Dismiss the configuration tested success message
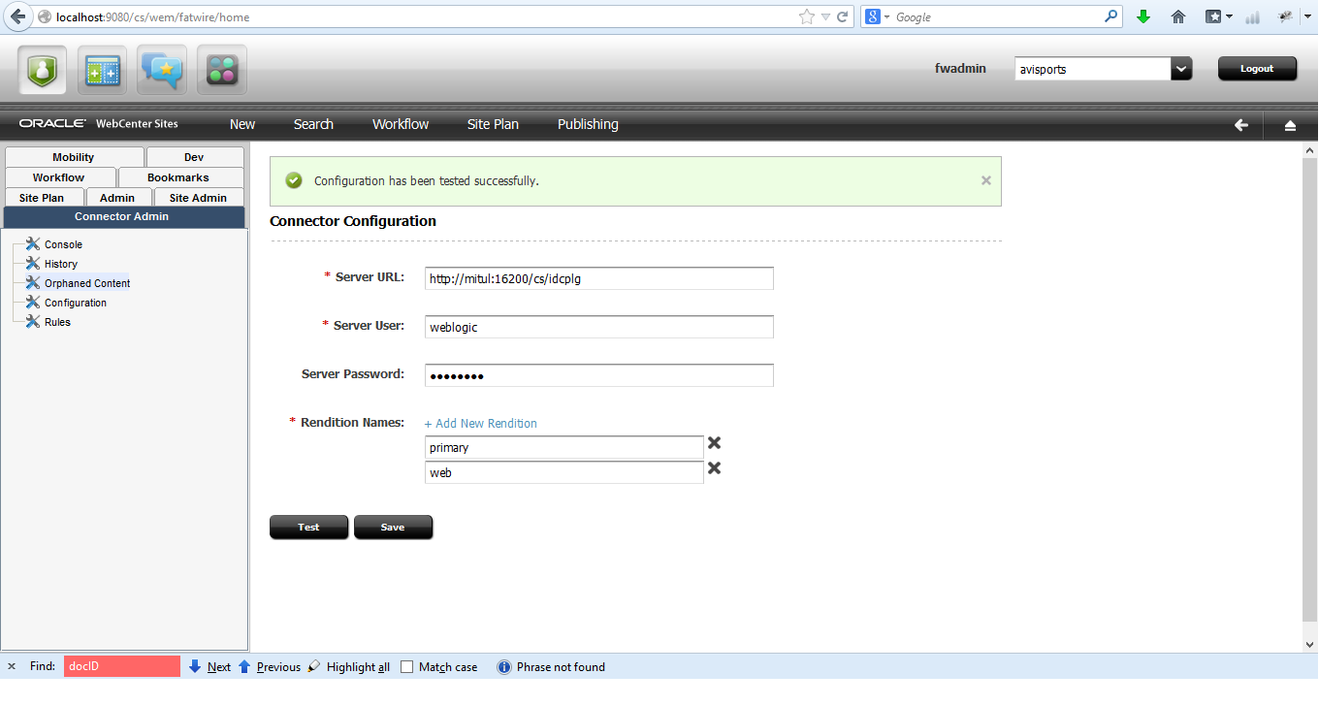Viewport: 1319px width, 706px height. click(x=985, y=180)
